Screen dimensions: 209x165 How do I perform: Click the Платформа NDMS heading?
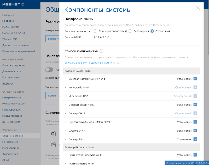click(x=79, y=19)
